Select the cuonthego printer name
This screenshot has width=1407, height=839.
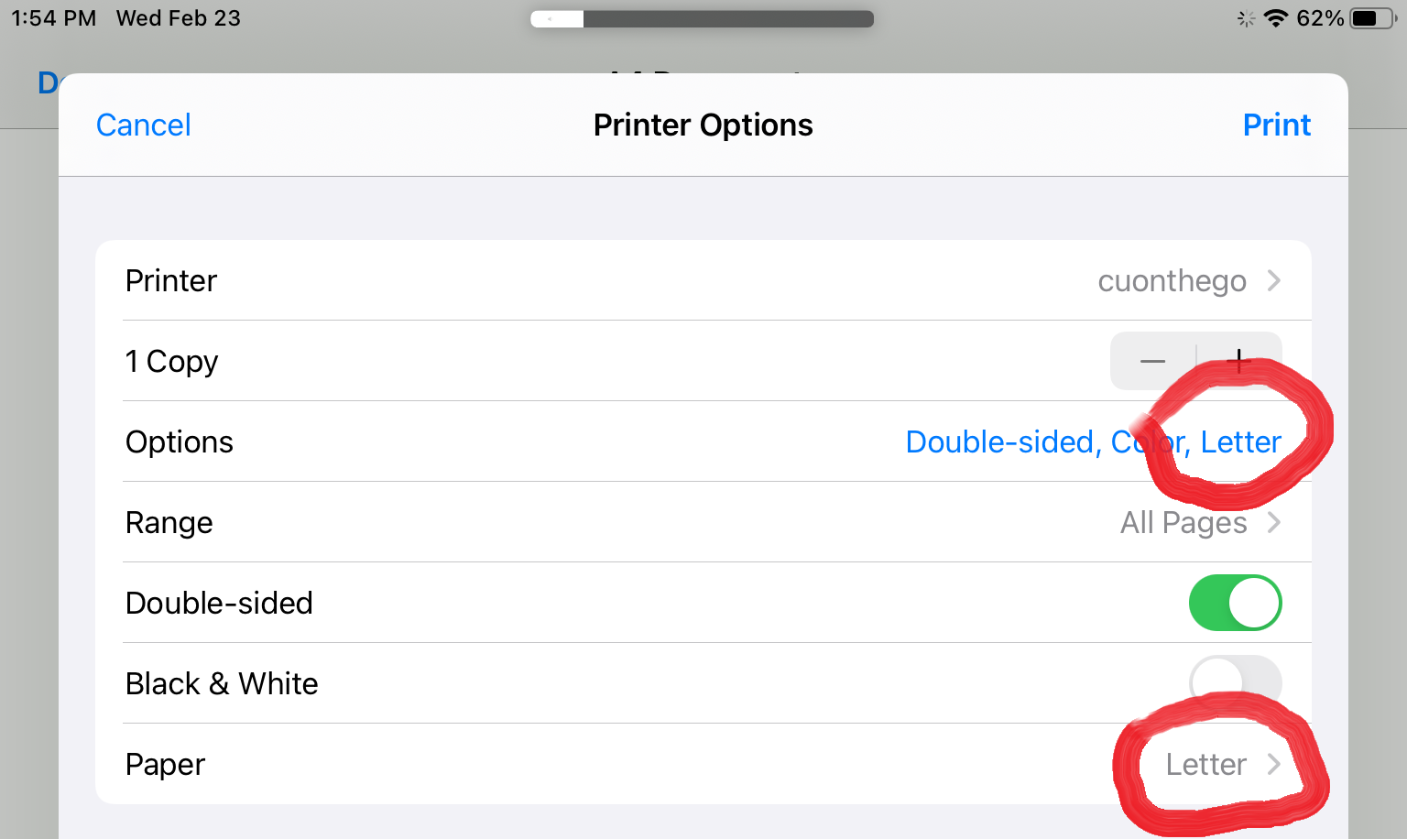point(1172,281)
